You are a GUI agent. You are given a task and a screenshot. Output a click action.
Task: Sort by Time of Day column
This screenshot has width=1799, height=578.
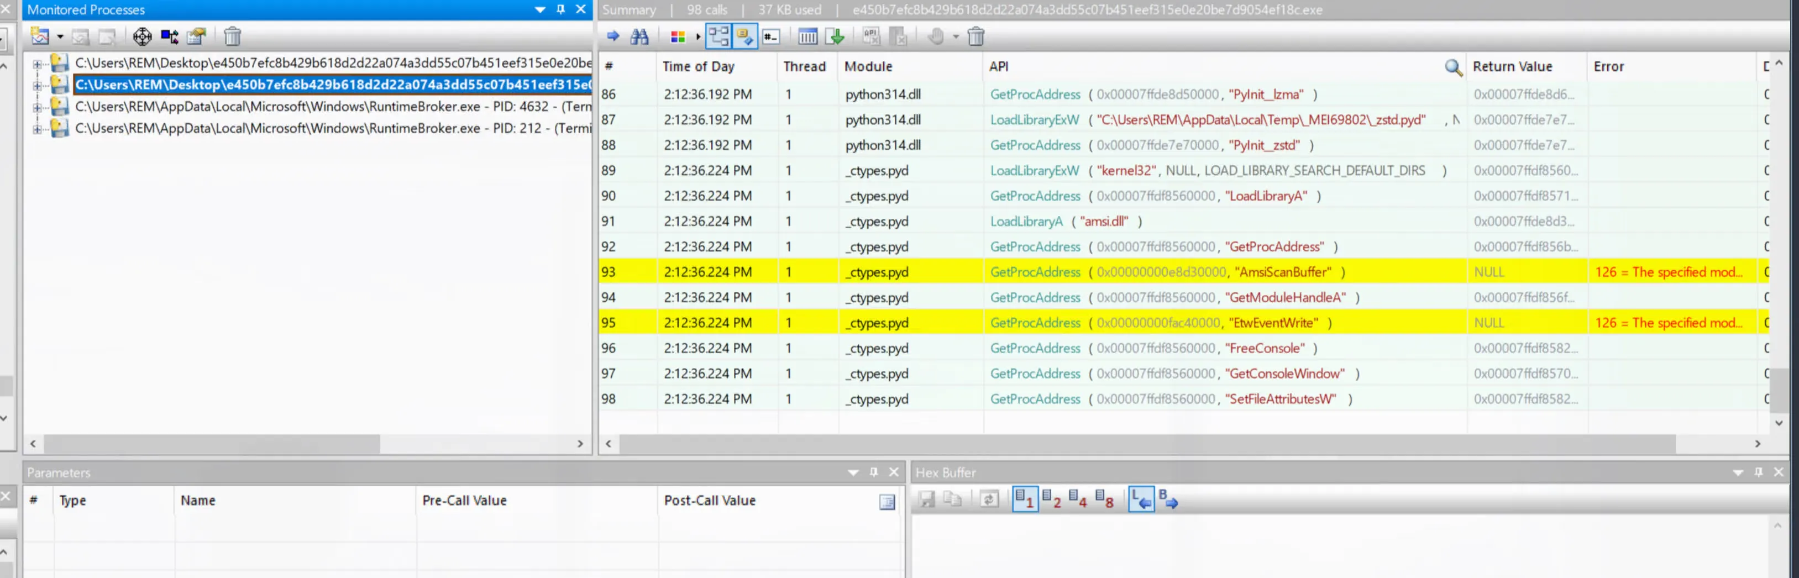pyautogui.click(x=717, y=67)
